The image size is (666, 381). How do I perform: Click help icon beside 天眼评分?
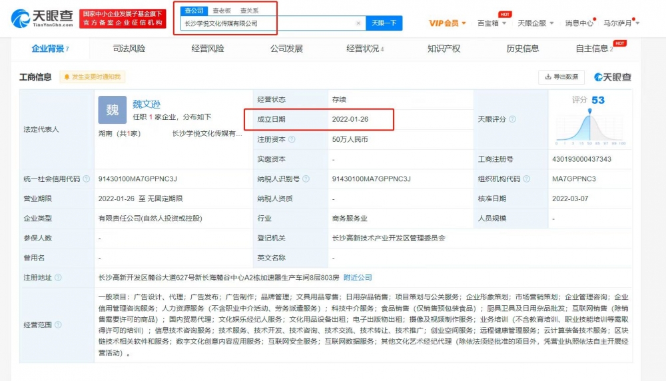[x=512, y=119]
